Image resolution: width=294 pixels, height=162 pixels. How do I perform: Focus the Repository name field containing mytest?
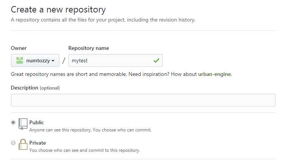pos(116,60)
